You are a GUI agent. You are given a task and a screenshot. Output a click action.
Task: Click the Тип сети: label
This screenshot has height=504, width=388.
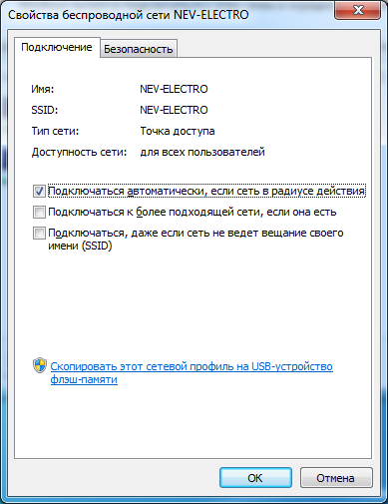[55, 131]
